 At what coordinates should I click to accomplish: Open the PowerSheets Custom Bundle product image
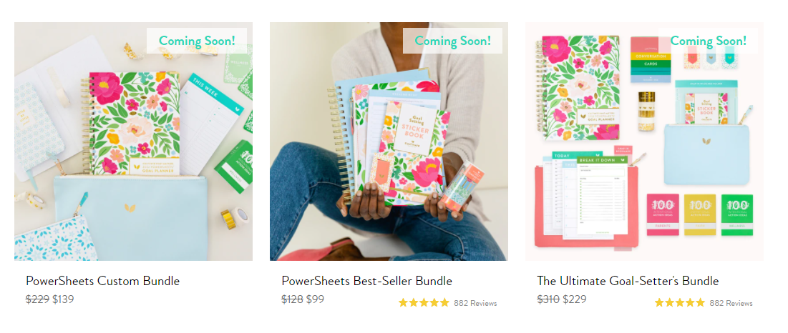(133, 141)
